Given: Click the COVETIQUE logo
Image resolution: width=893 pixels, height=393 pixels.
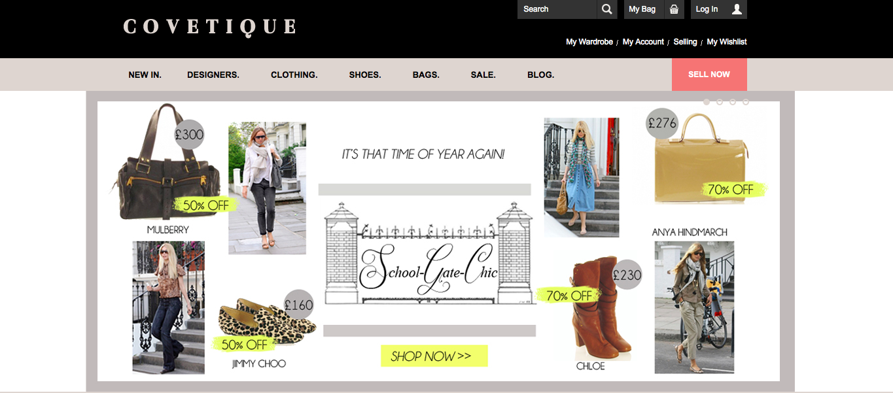Looking at the screenshot, I should [210, 27].
